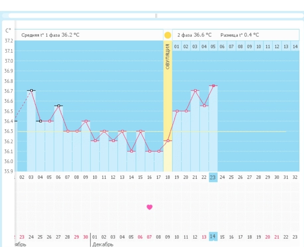Click the yellow ovulation sun icon
This screenshot has height=247, width=304.
(168, 35)
